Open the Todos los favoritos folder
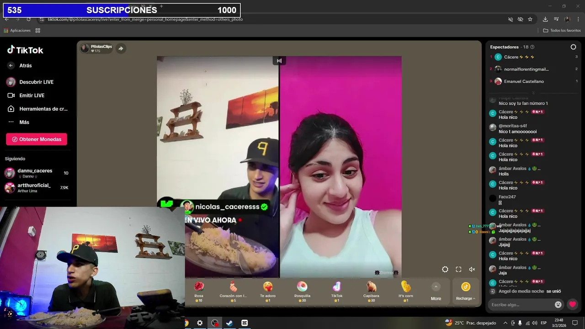Viewport: 585px width, 329px height. click(x=562, y=31)
